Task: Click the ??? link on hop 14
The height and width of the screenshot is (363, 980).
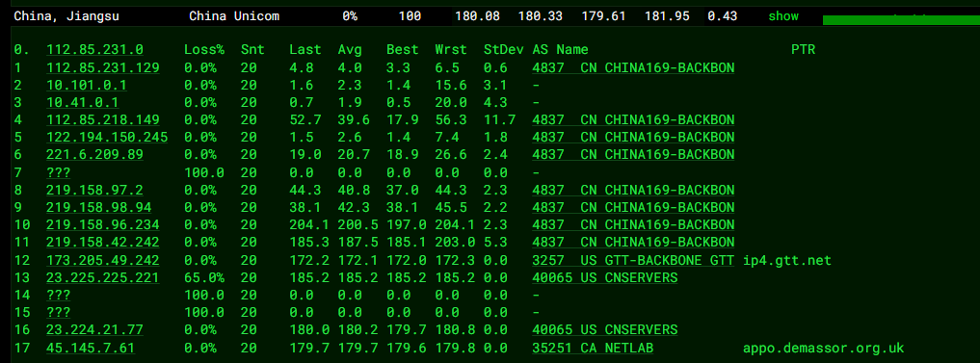Action: (58, 295)
